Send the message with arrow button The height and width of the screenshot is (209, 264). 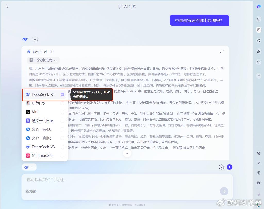[224, 191]
